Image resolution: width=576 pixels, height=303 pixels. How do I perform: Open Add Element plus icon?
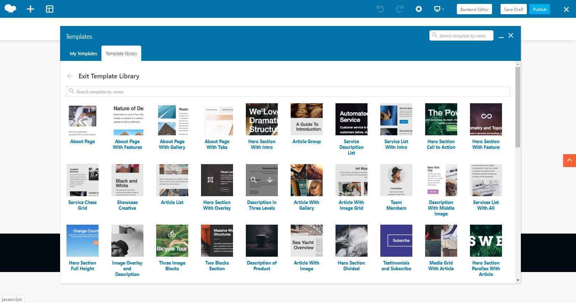click(31, 9)
